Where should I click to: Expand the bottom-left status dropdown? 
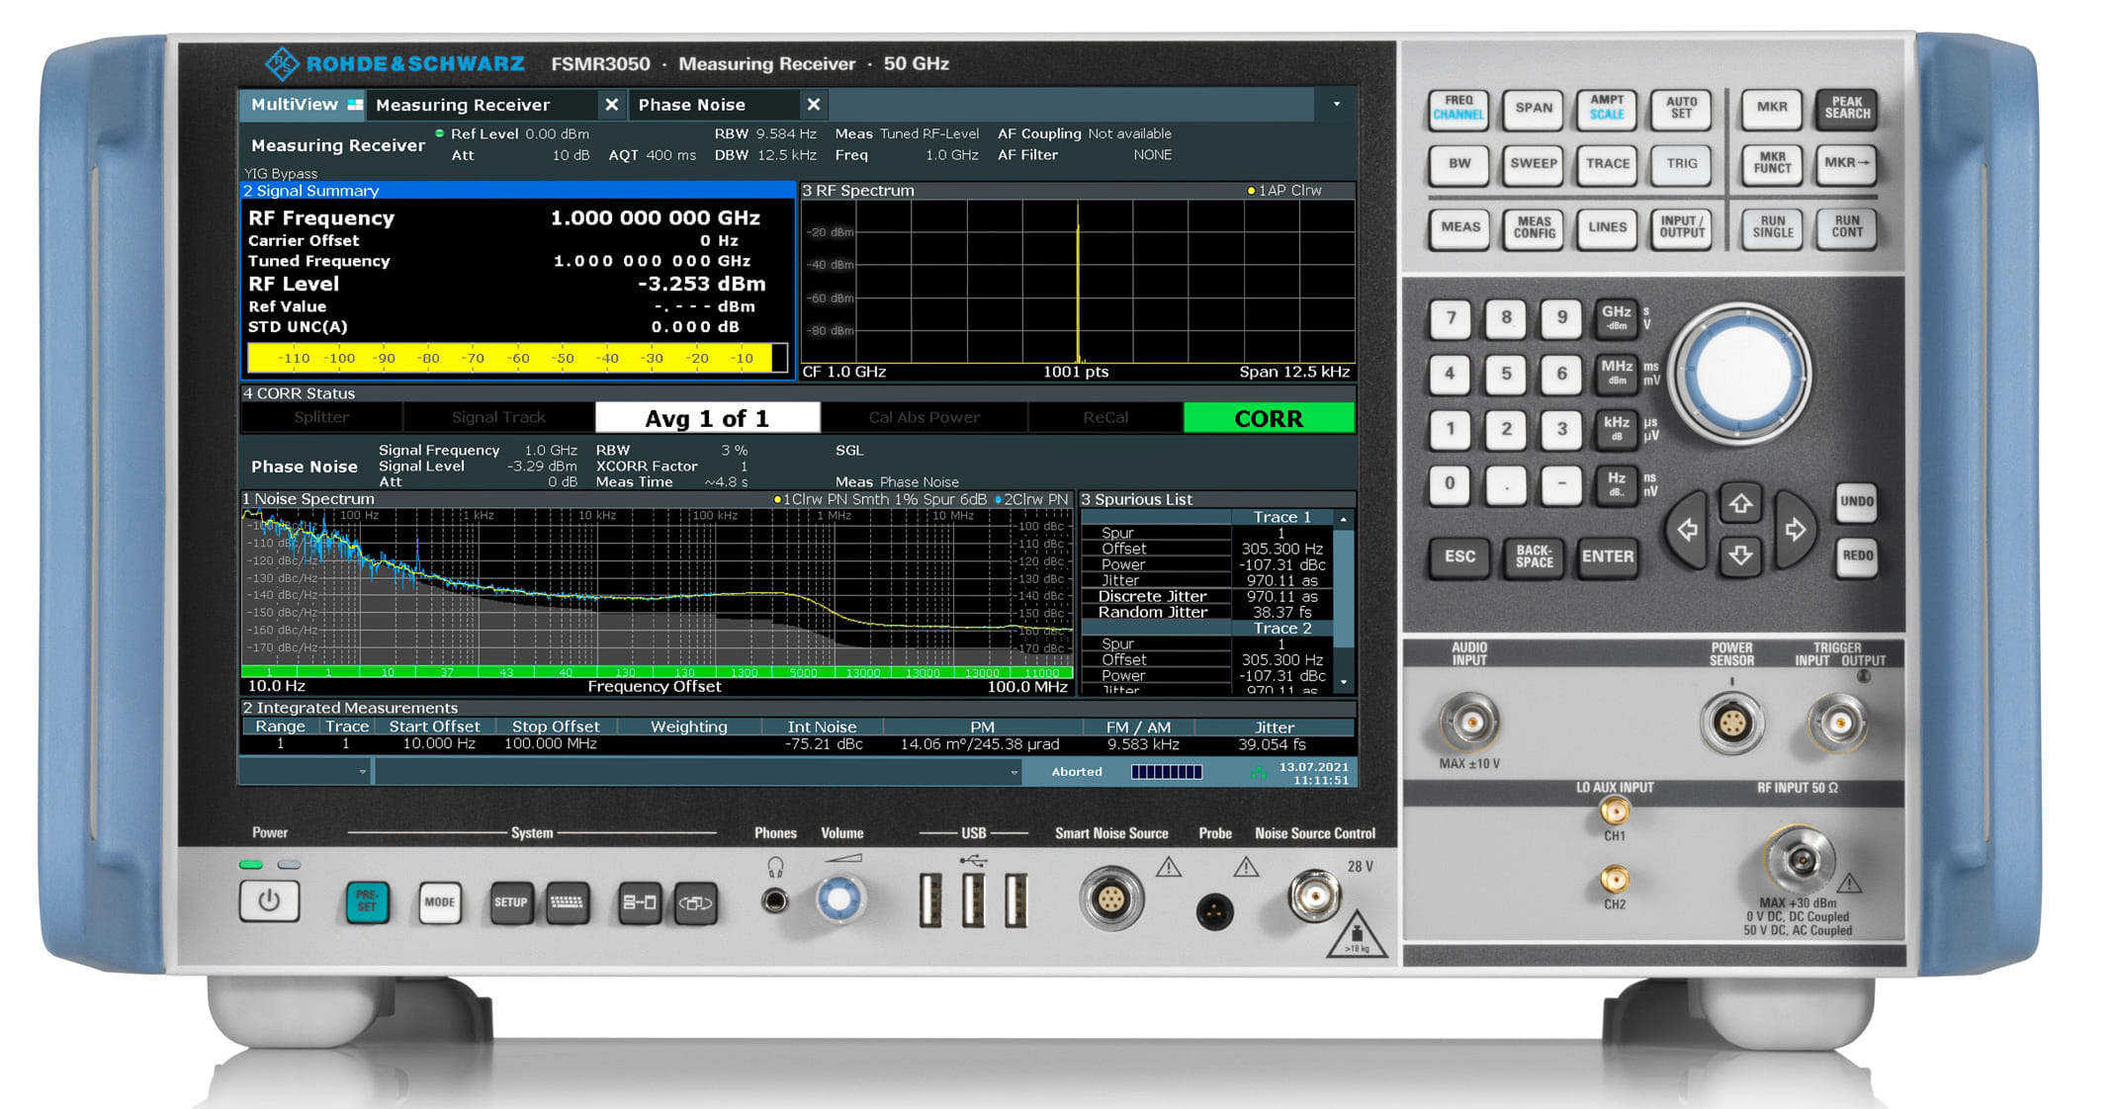pos(363,772)
